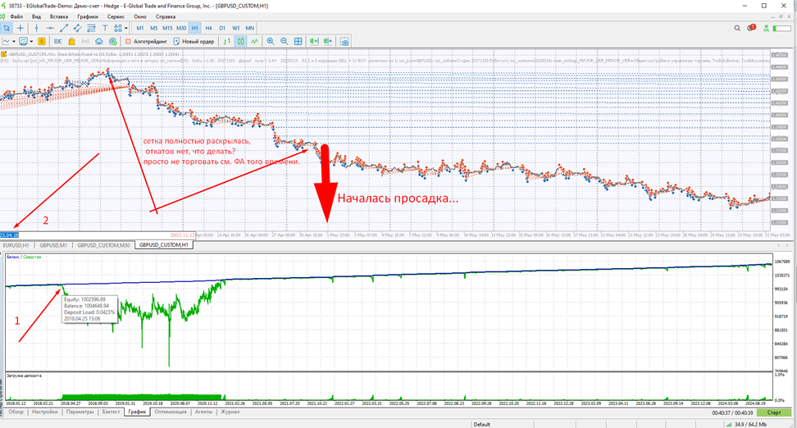Click the green Старт button
Image resolution: width=797 pixels, height=428 pixels.
point(774,412)
